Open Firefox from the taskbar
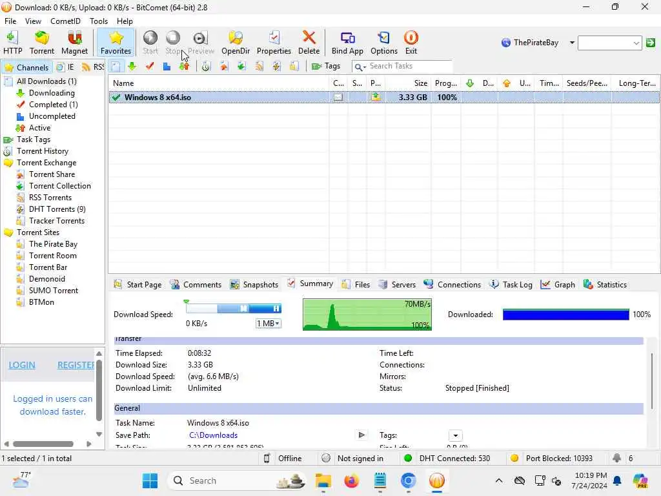The image size is (661, 496). tap(351, 480)
